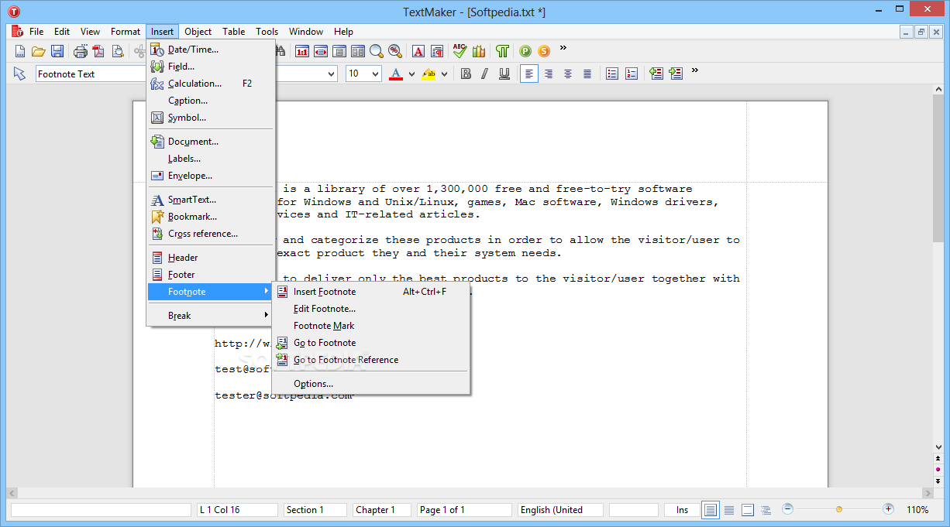Click the arrow pointer selection tool icon

point(19,74)
